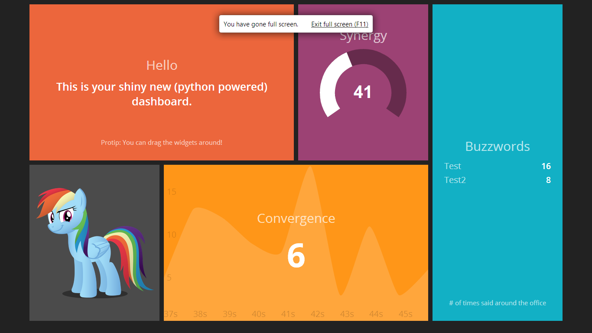Click the 5 y-axis label on graph
This screenshot has height=333, width=592.
169,277
